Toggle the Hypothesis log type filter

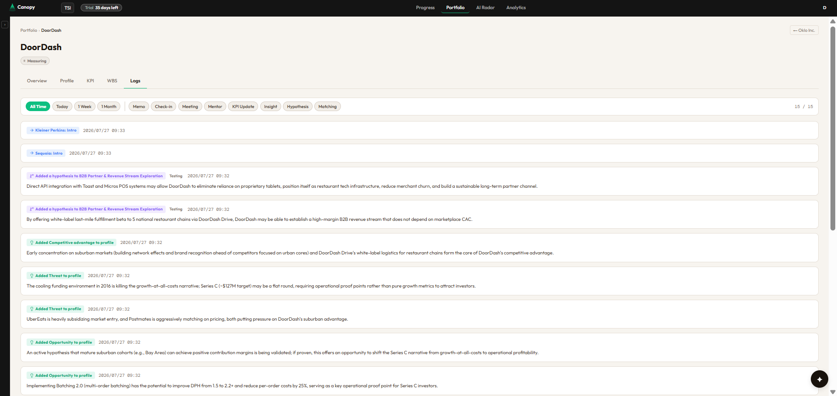[298, 106]
